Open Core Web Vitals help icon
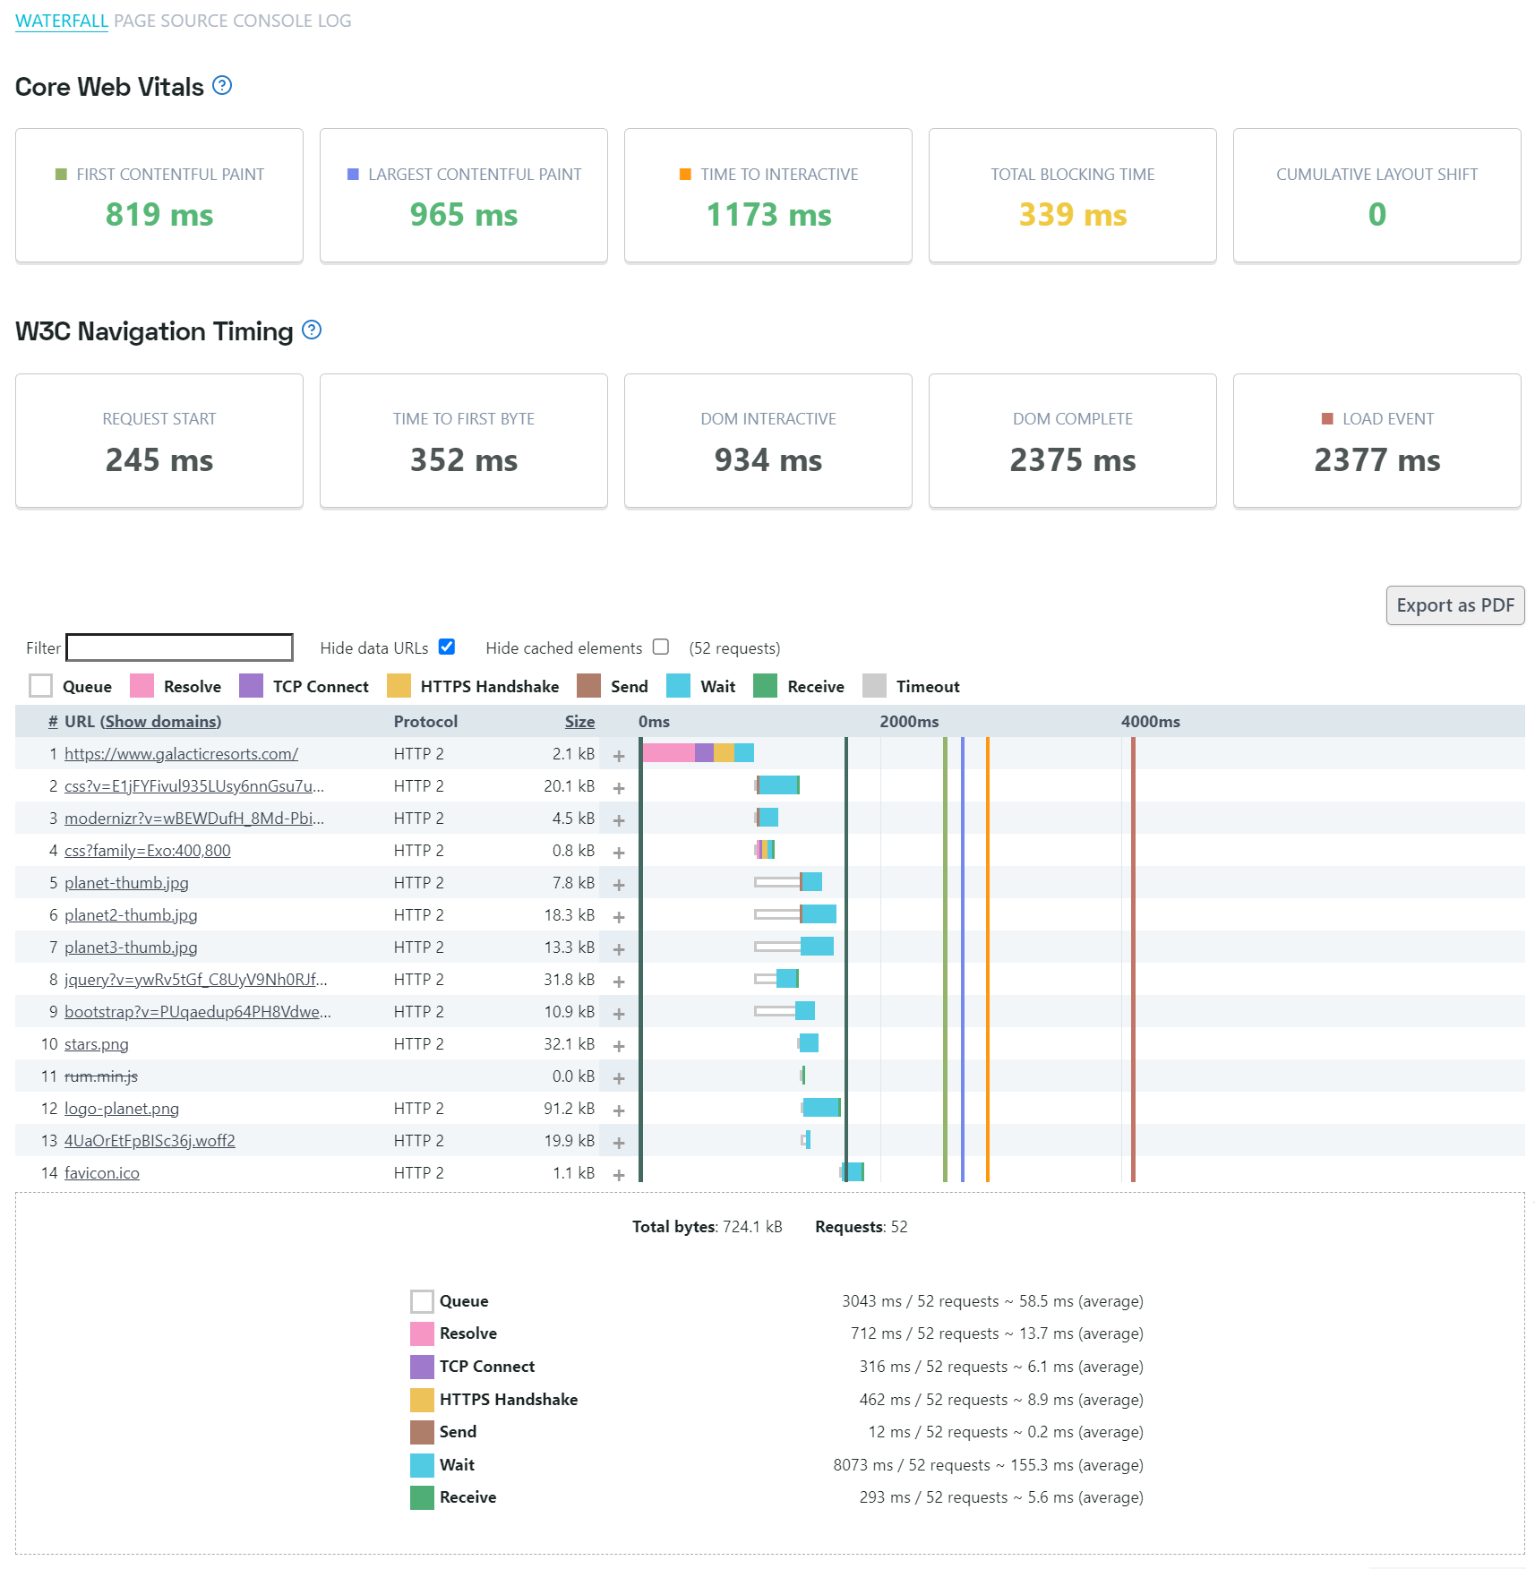The height and width of the screenshot is (1569, 1535). (x=222, y=86)
